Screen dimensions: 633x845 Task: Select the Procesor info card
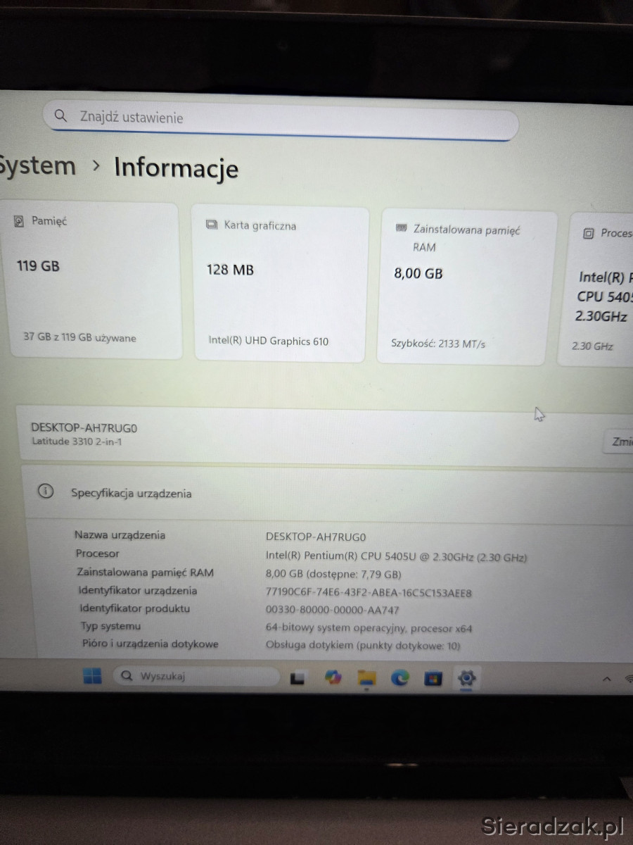pyautogui.click(x=598, y=289)
